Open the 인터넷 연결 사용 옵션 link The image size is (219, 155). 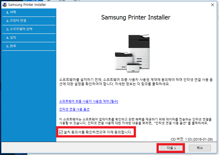[x=74, y=109]
